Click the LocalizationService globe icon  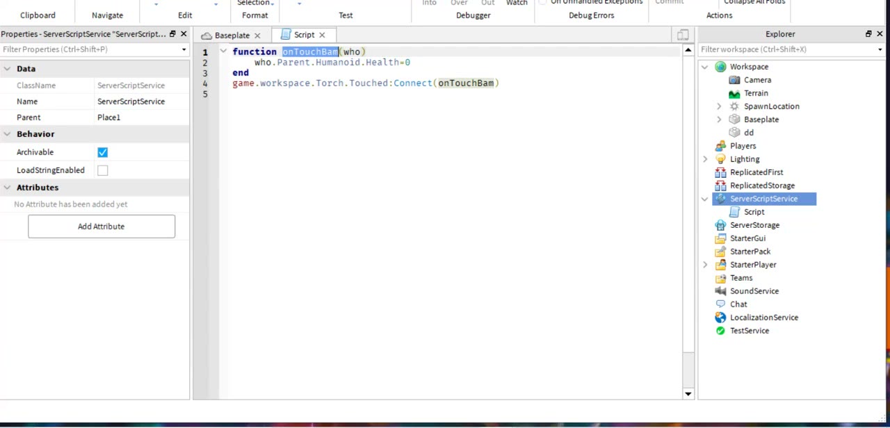pyautogui.click(x=720, y=318)
